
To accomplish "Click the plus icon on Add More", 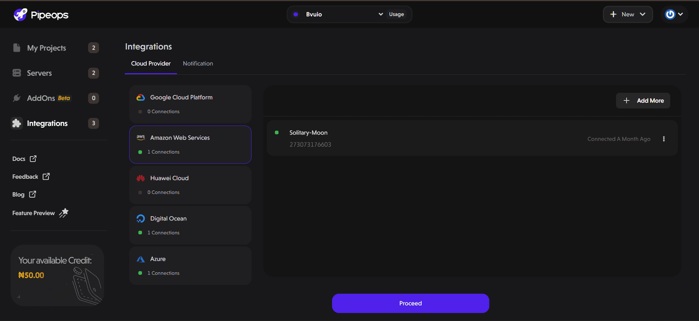I will point(627,100).
